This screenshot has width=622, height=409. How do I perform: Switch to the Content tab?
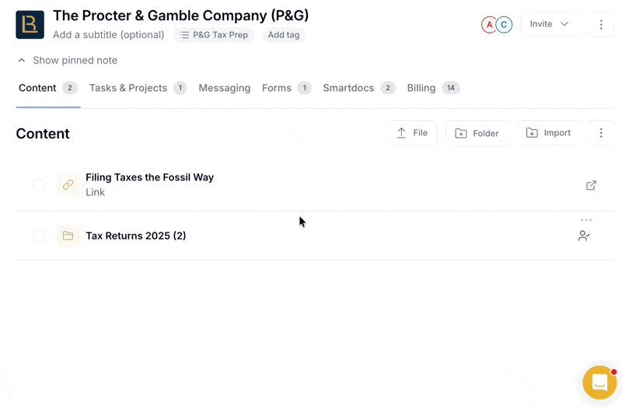click(x=48, y=88)
